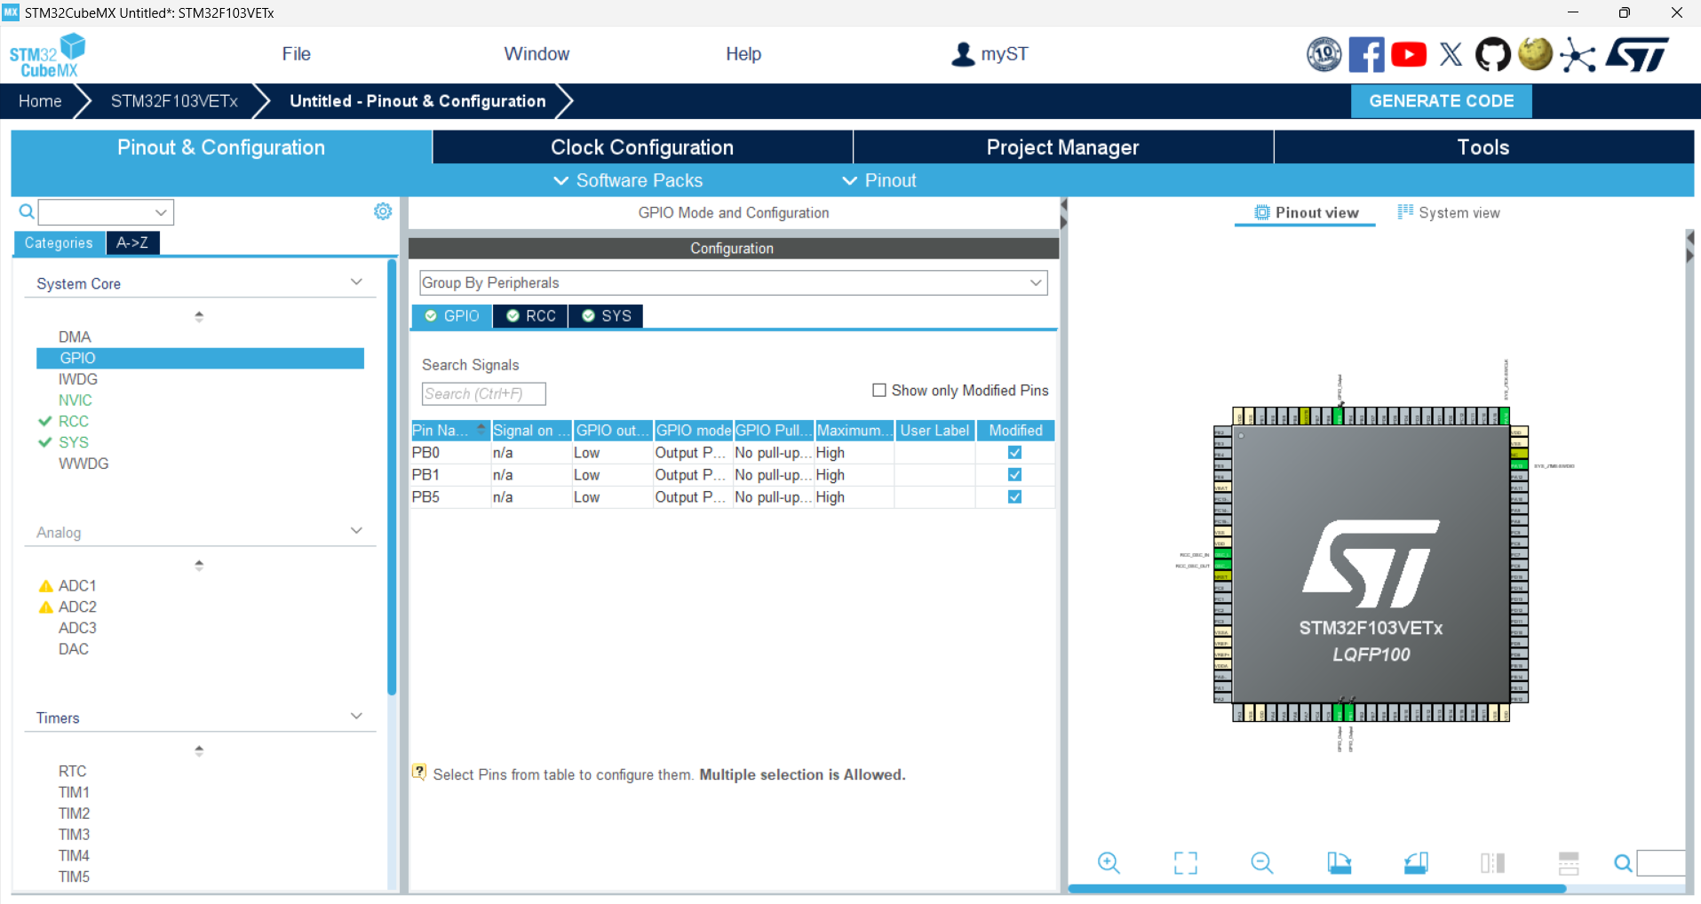Image resolution: width=1701 pixels, height=904 pixels.
Task: Click the ST logo icon at top right
Action: pyautogui.click(x=1637, y=54)
